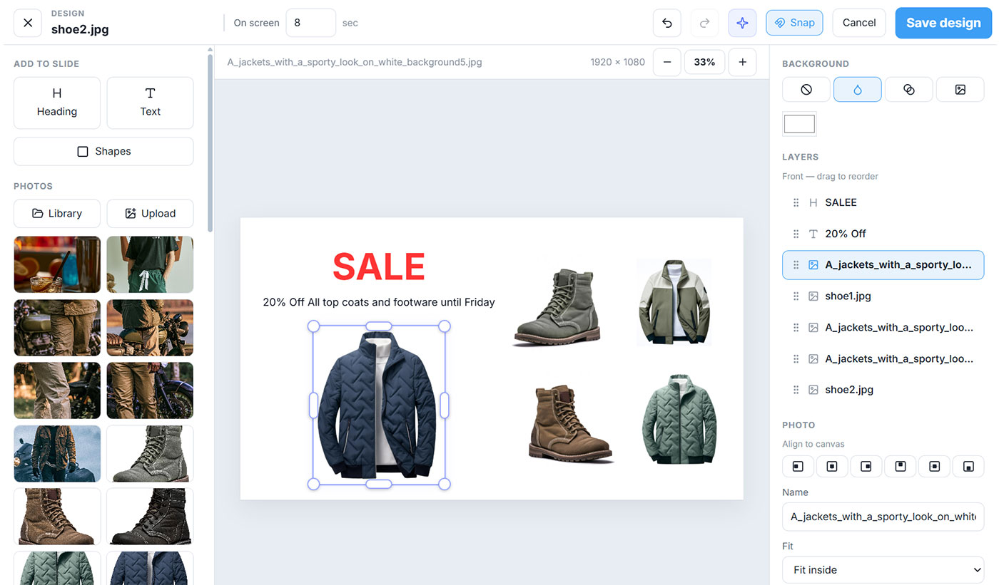This screenshot has width=999, height=585.
Task: Click the Cancel button
Action: coord(859,23)
